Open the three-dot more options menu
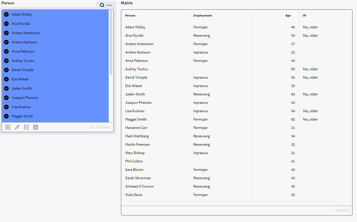 pos(109,5)
